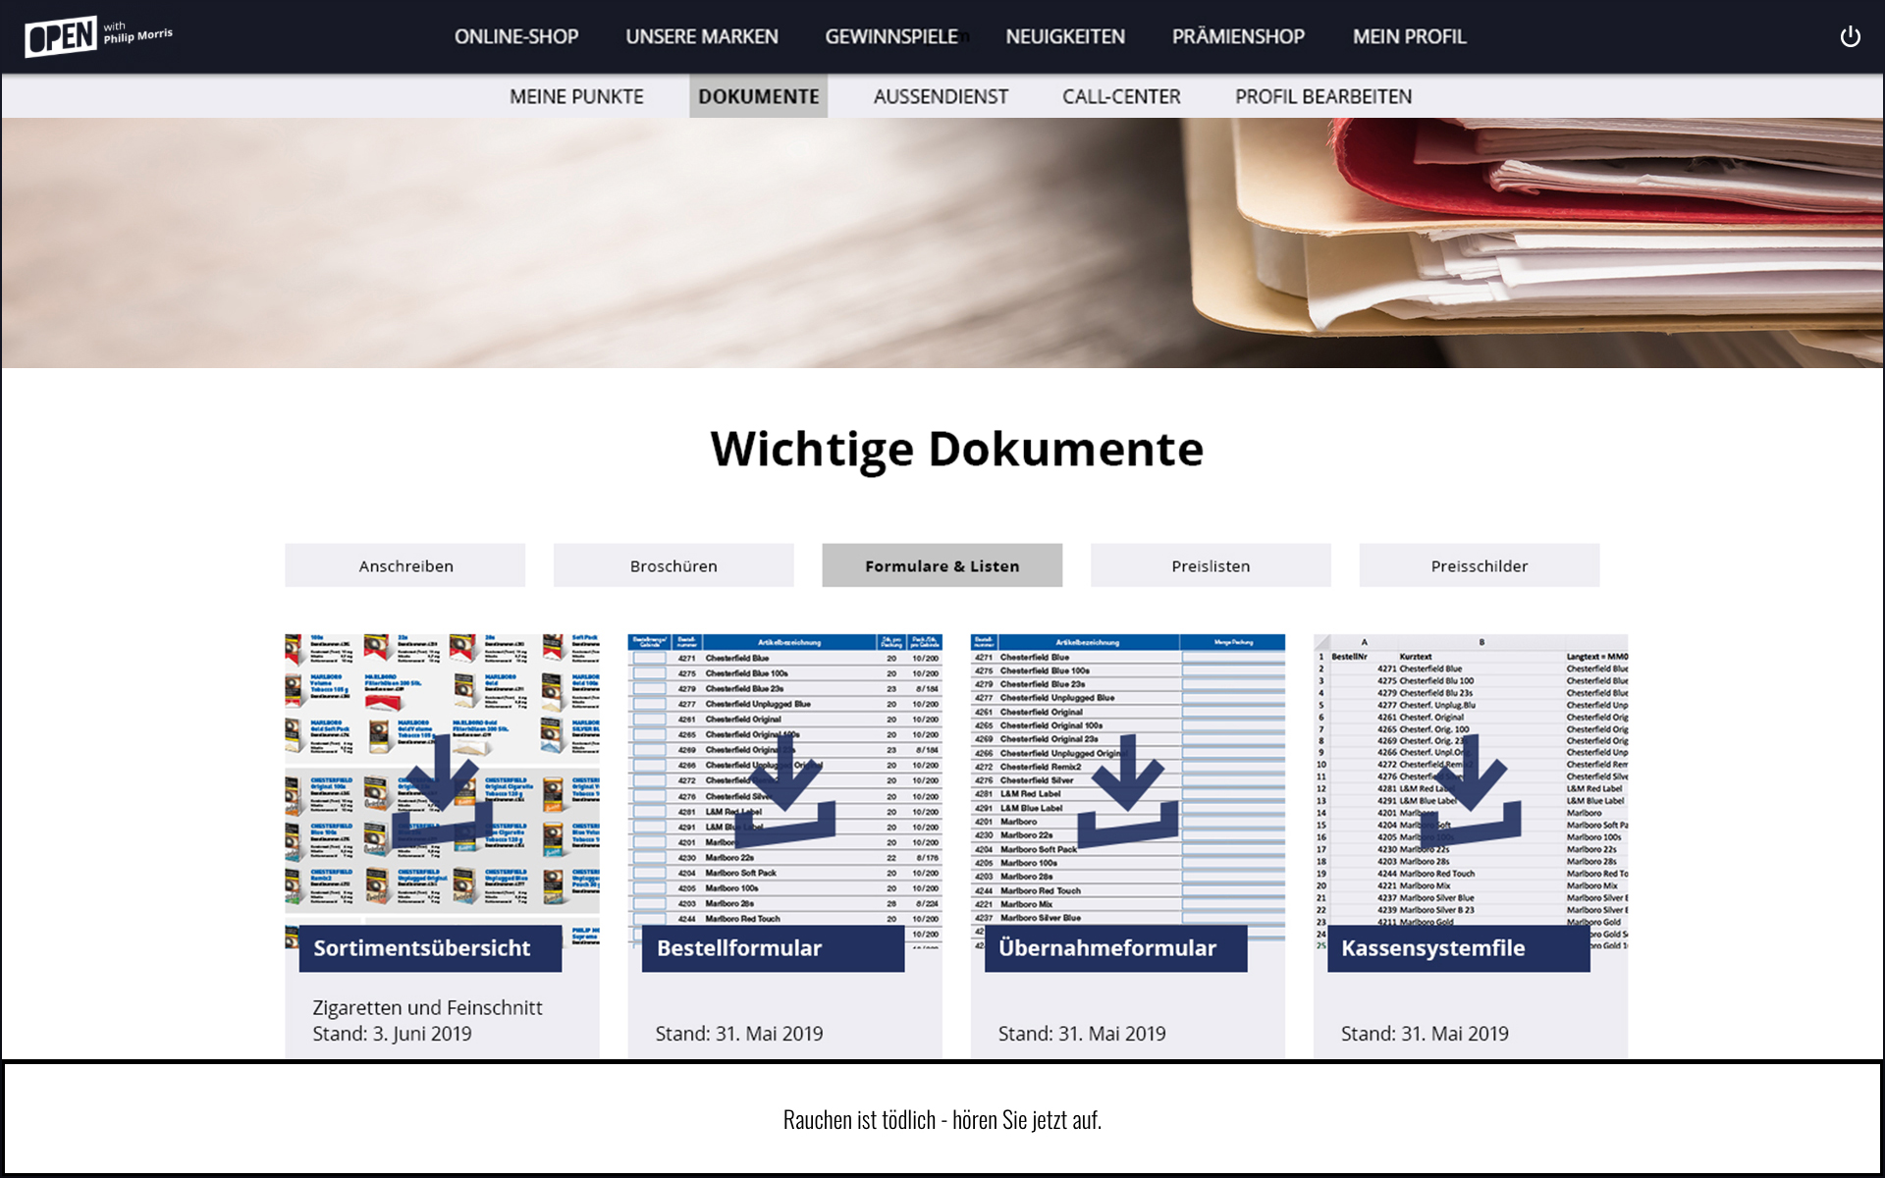Click the 'Wichtige Dokumente' heading

(x=957, y=450)
